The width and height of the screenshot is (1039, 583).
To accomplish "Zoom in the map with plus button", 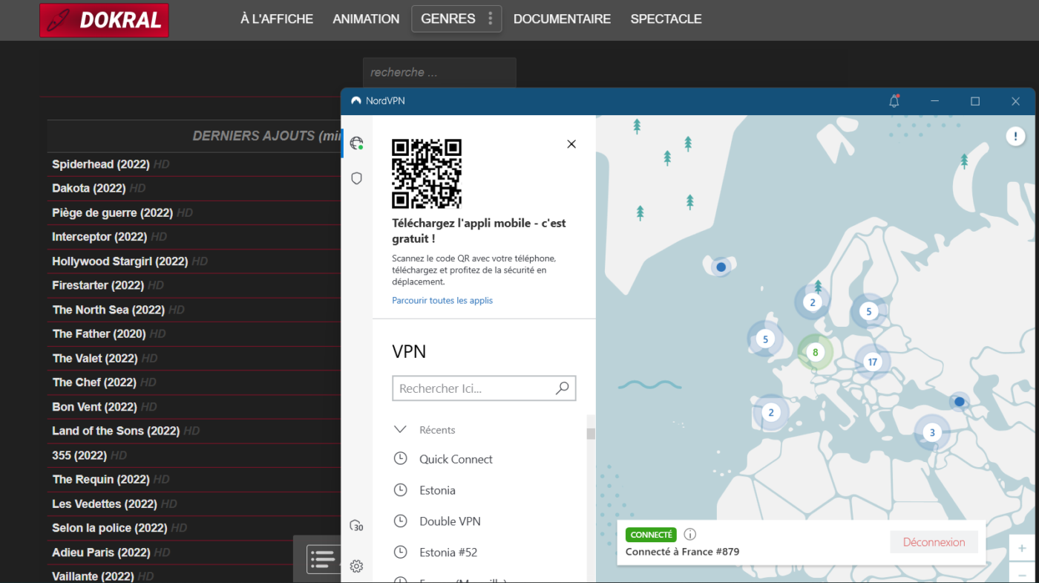I will click(1022, 547).
